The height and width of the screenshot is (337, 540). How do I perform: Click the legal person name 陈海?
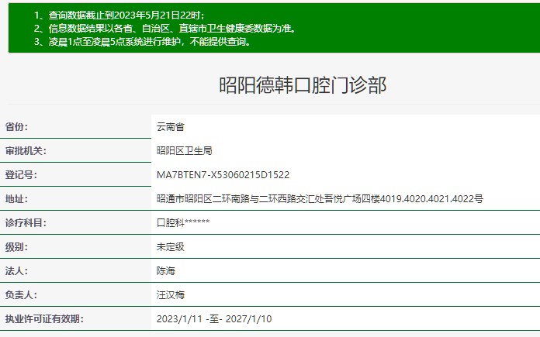point(166,271)
